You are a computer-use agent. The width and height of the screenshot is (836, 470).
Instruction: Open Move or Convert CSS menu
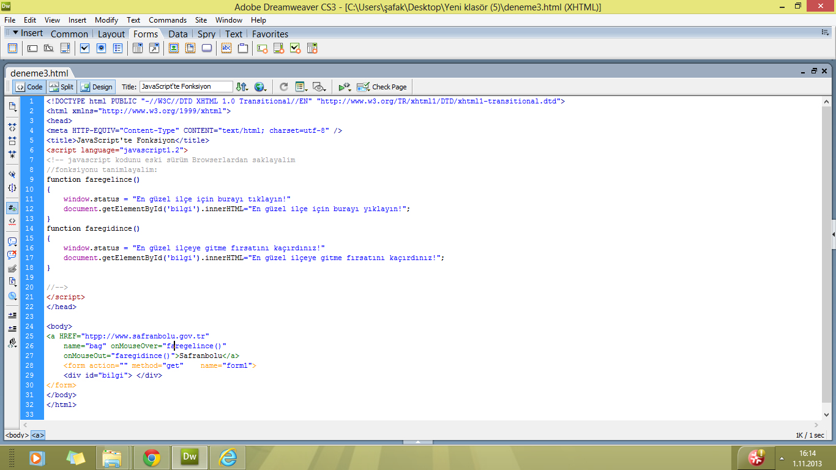point(12,296)
